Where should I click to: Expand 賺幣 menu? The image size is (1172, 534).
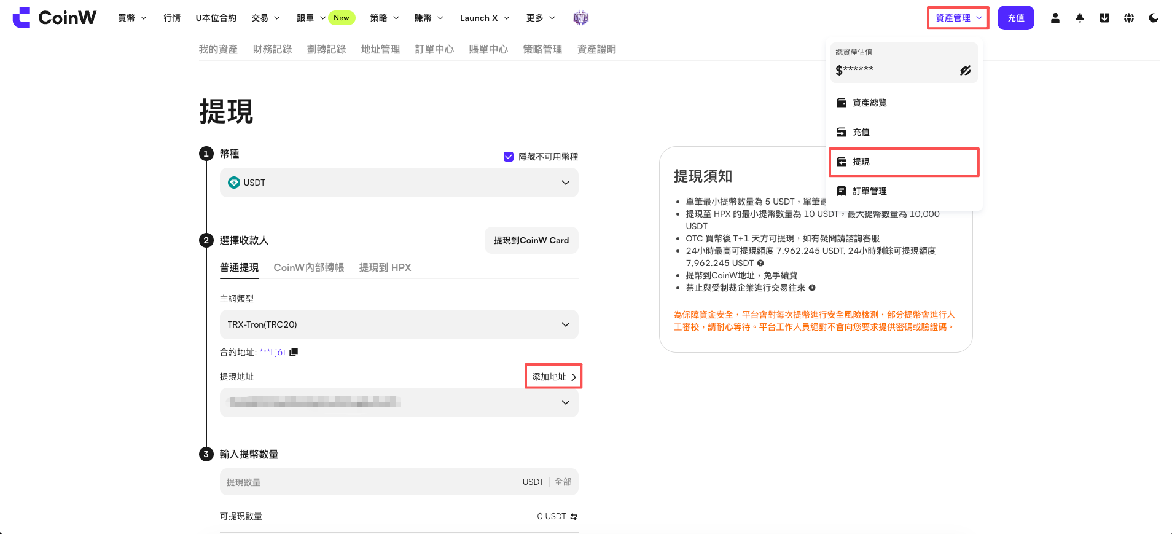429,18
